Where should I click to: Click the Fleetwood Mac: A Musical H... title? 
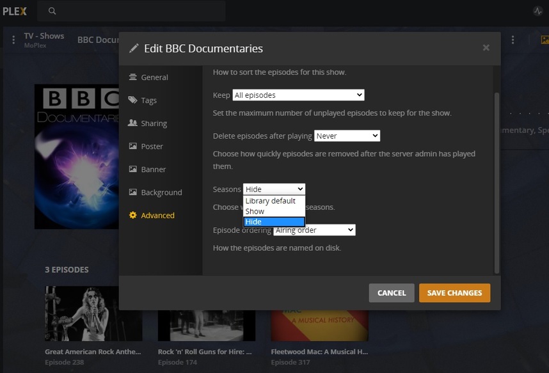[319, 352]
